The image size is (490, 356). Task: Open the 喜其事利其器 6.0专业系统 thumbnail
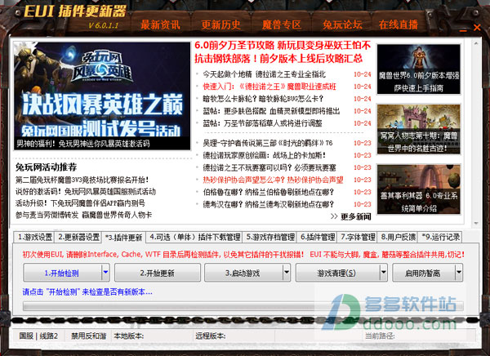(418, 189)
